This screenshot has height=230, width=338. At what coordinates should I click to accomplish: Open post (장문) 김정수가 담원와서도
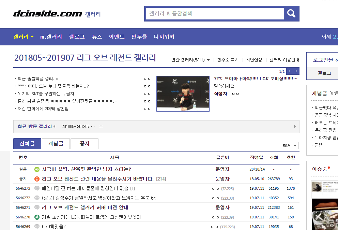[98, 198]
